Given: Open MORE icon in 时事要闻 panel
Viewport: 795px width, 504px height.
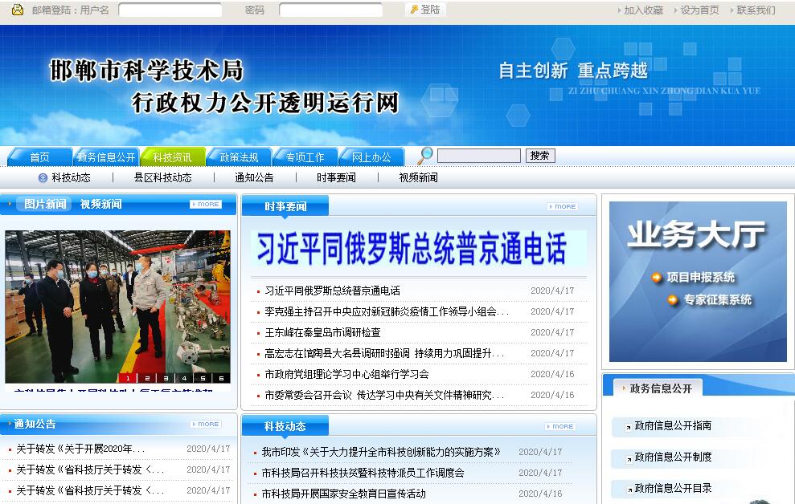Looking at the screenshot, I should click(562, 206).
